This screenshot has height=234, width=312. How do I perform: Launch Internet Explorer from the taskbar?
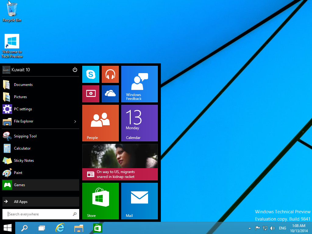coord(60,228)
